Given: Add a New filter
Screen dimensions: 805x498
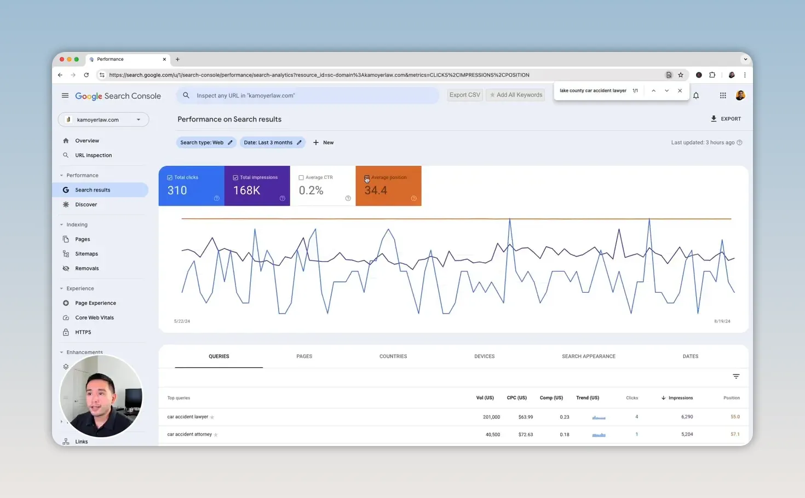Looking at the screenshot, I should 323,143.
